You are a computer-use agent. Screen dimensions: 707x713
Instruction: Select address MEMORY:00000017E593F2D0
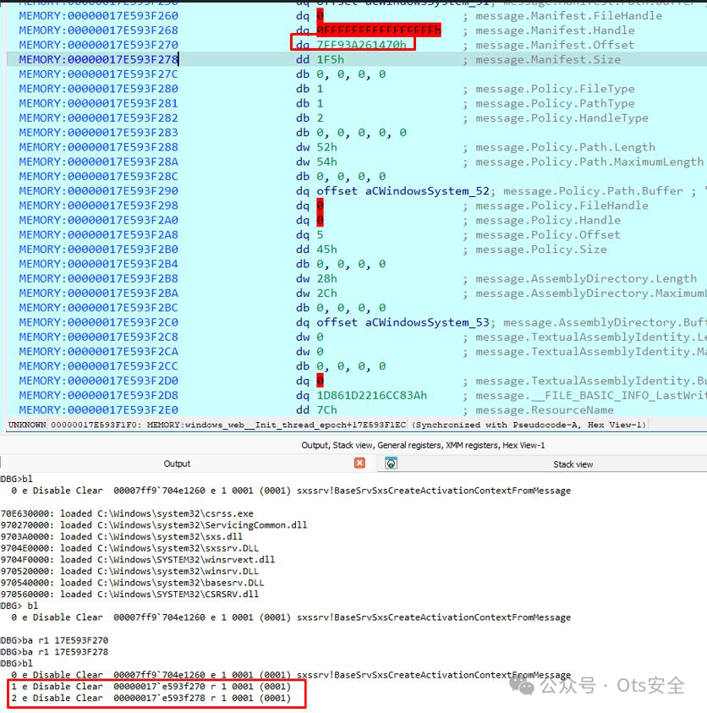(x=99, y=381)
